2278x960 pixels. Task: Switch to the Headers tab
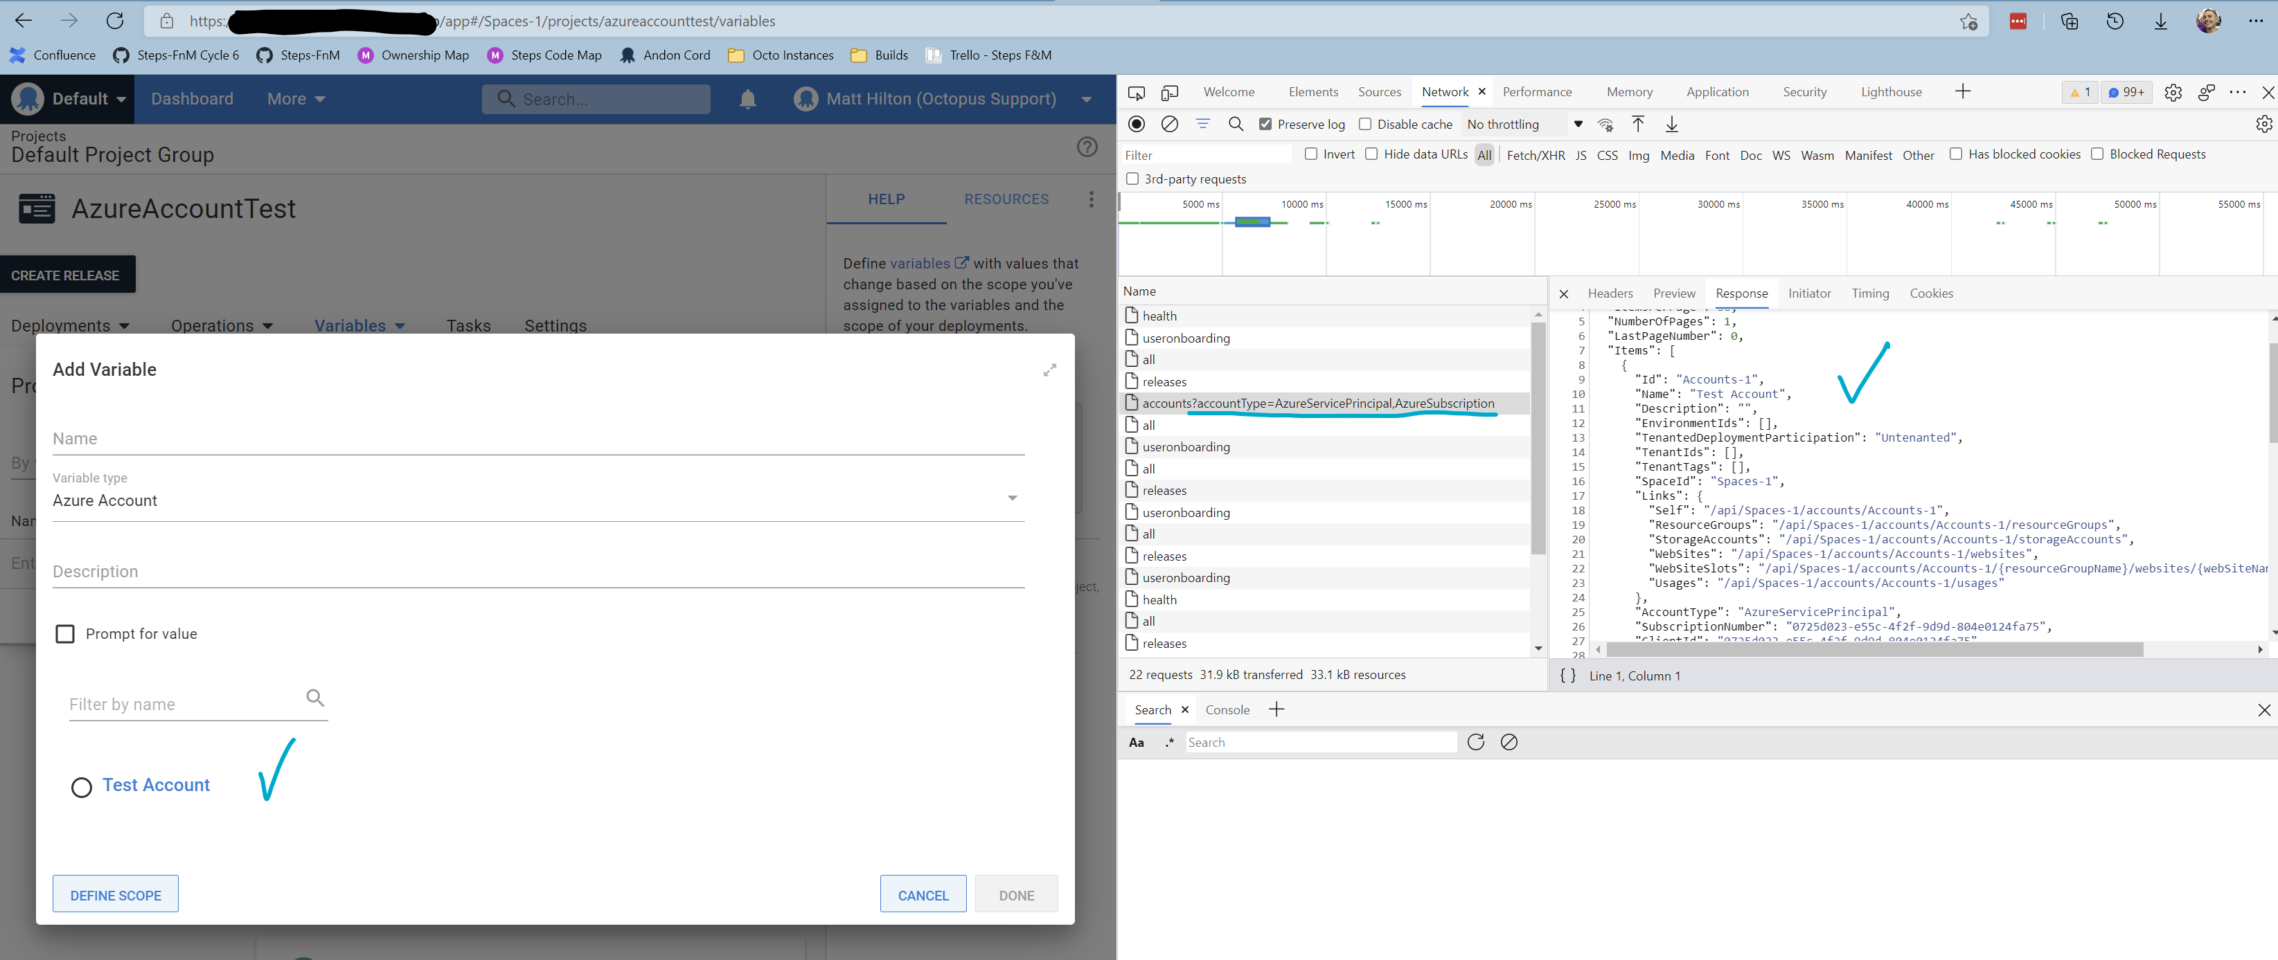point(1610,293)
